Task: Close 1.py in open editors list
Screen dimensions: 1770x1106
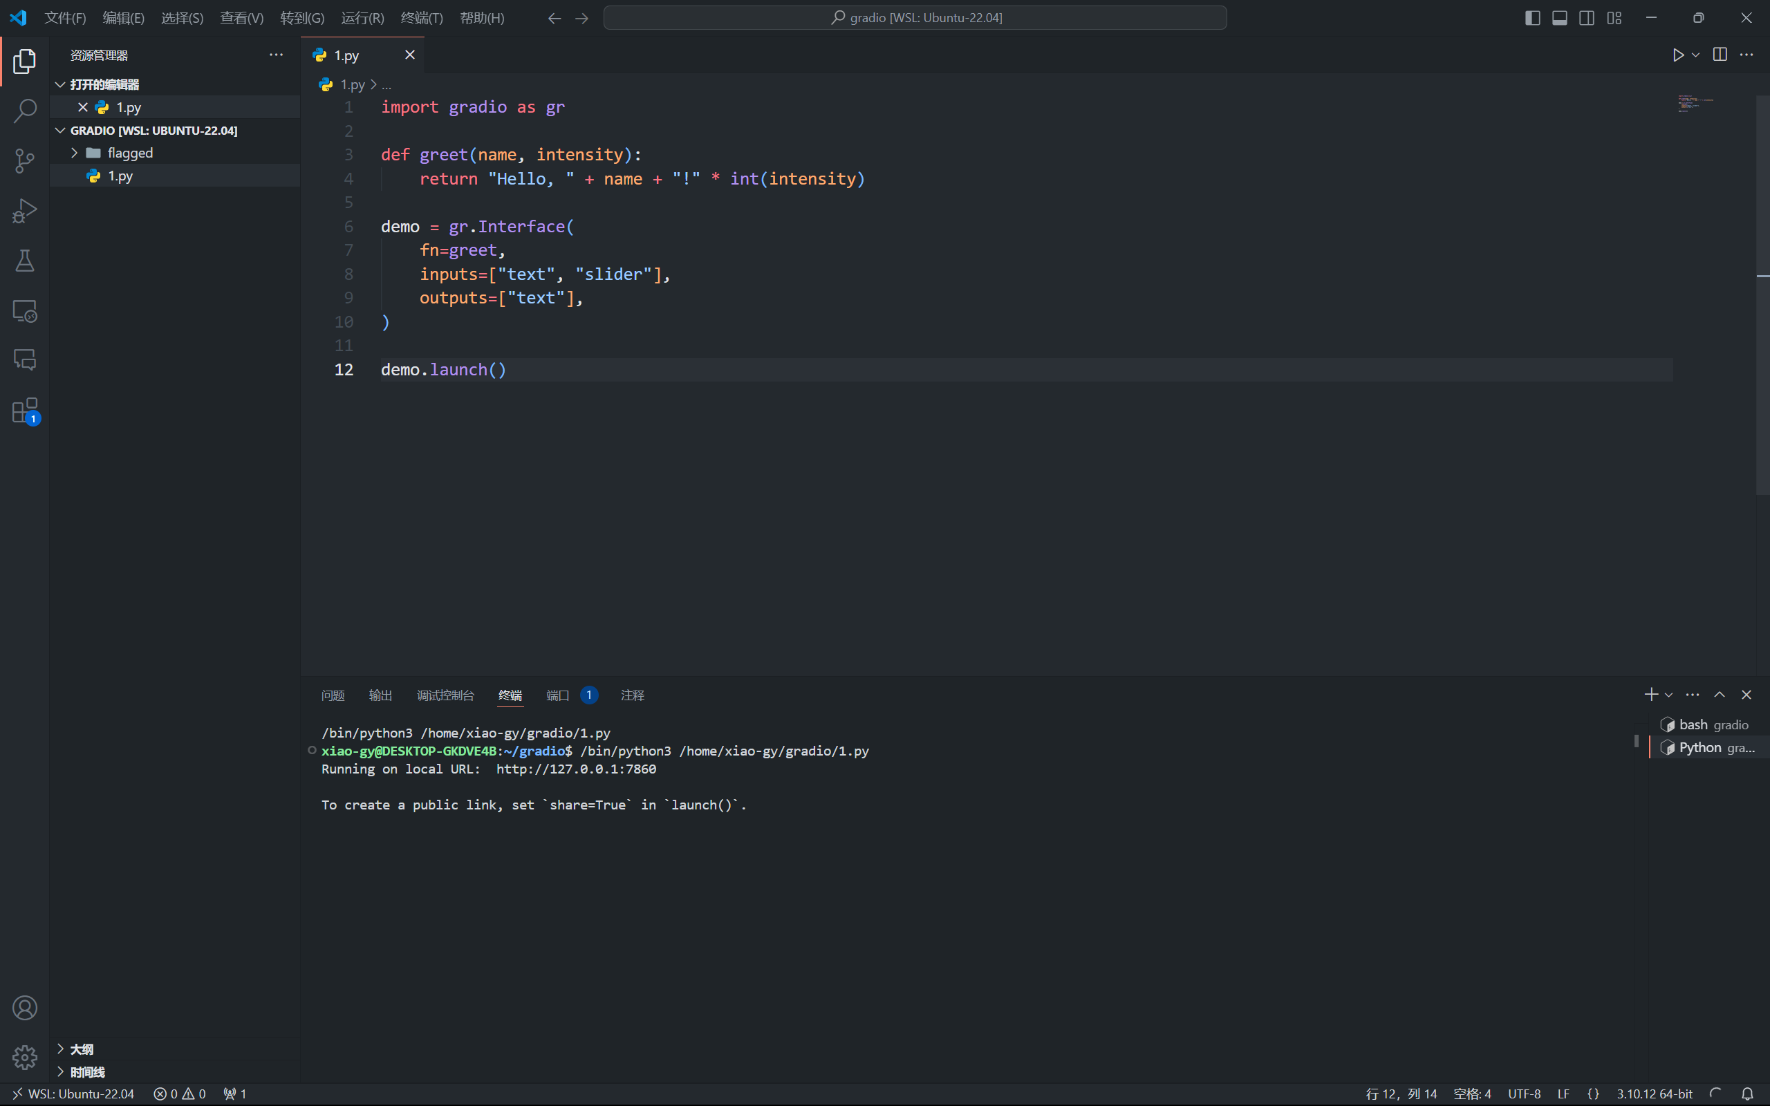Action: click(83, 108)
